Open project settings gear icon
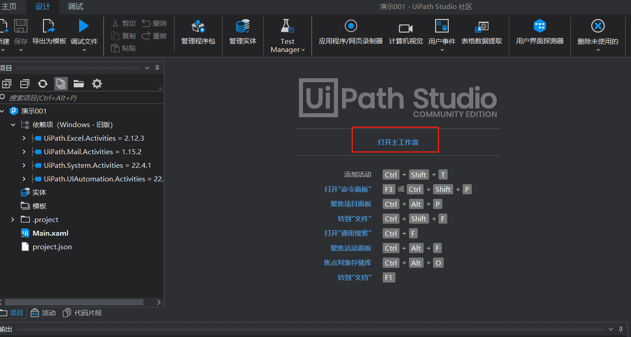The height and width of the screenshot is (337, 631). click(97, 83)
